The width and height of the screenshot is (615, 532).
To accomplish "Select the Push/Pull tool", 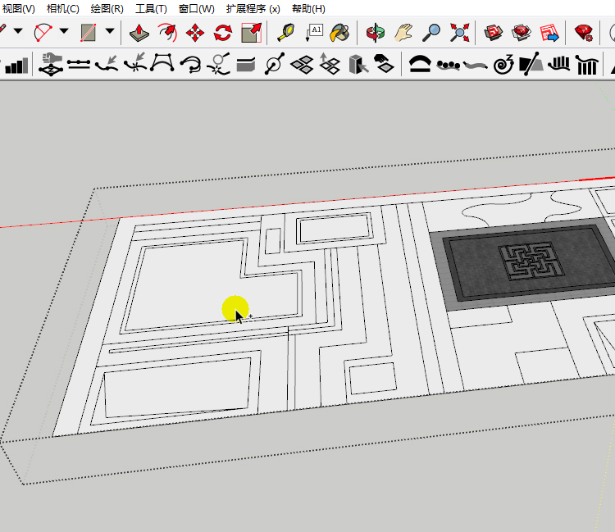I will click(x=139, y=33).
